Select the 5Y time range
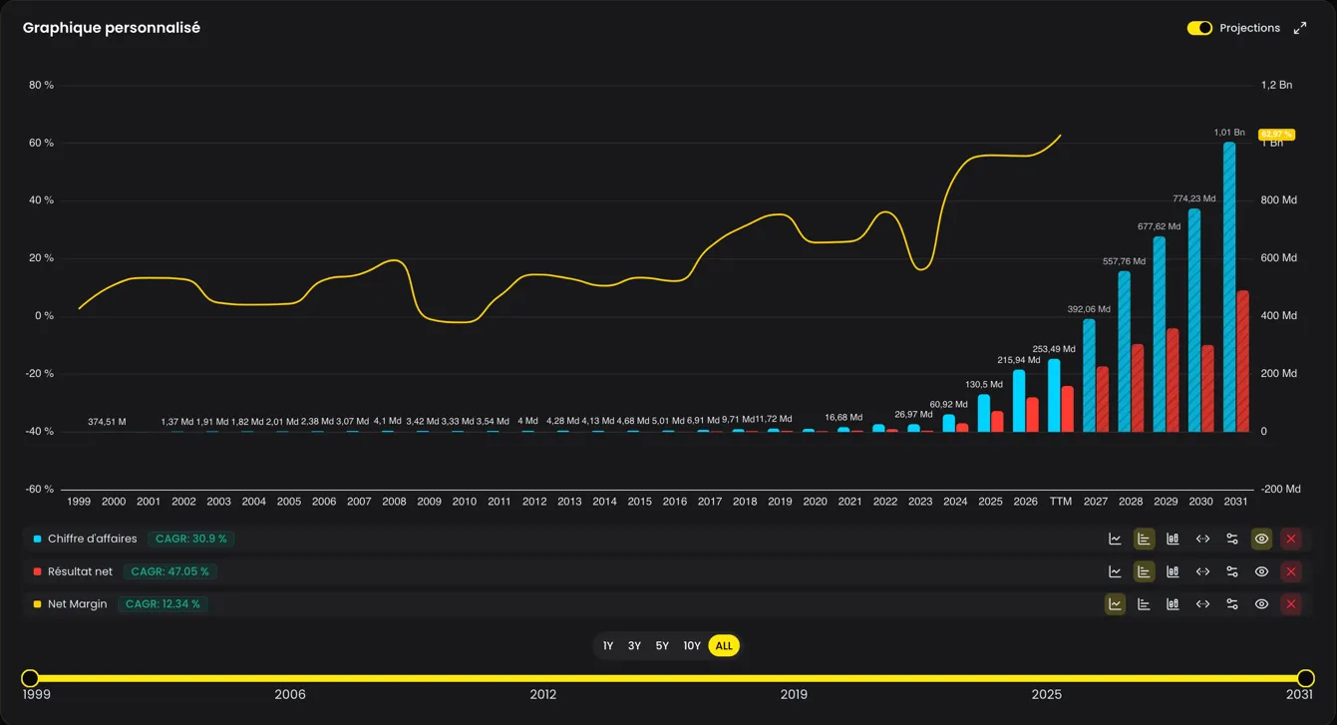The image size is (1337, 725). pos(662,646)
